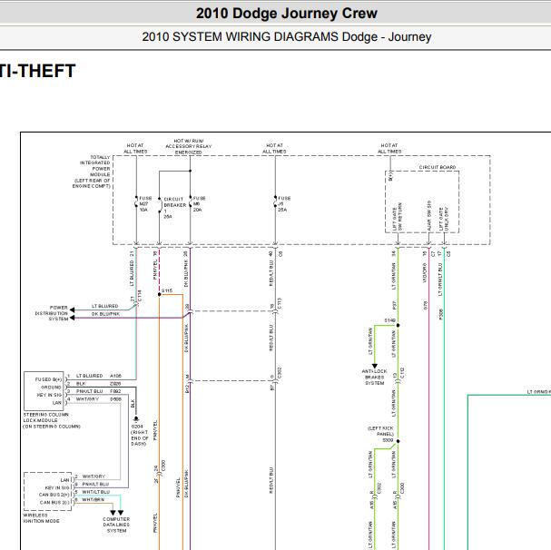Click the "VIO/ORG" wire label
The height and width of the screenshot is (550, 551).
pos(425,272)
